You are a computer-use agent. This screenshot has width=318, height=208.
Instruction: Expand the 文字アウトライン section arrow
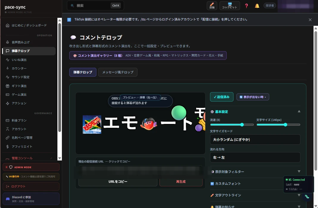299,195
